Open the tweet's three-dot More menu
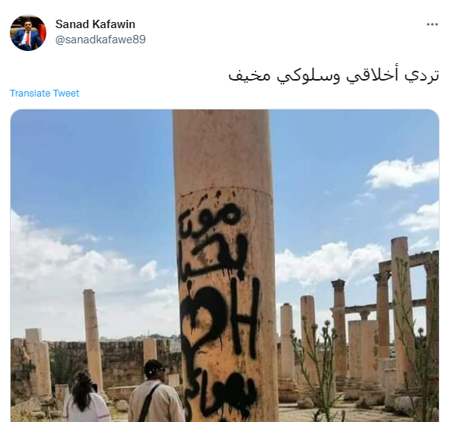Image resolution: width=451 pixels, height=422 pixels. [x=432, y=24]
